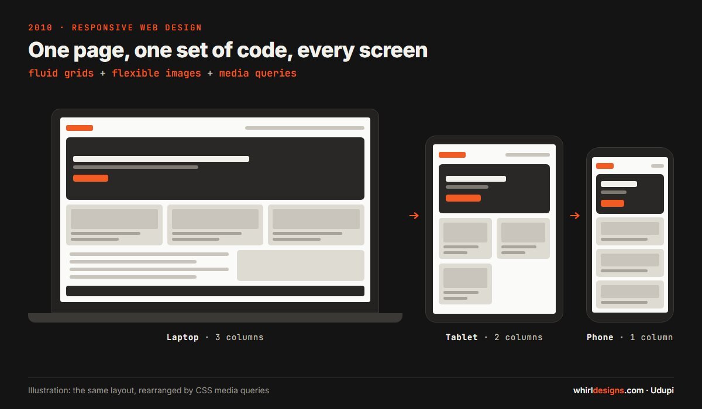This screenshot has height=409, width=702.
Task: Select the top-left card on the tablet screen
Action: point(465,238)
